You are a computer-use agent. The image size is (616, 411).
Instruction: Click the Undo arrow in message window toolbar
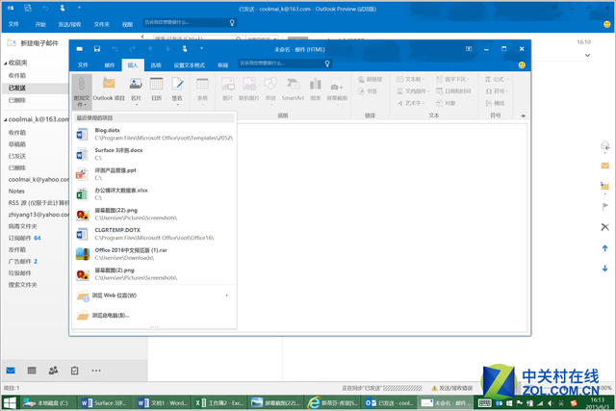tap(115, 49)
